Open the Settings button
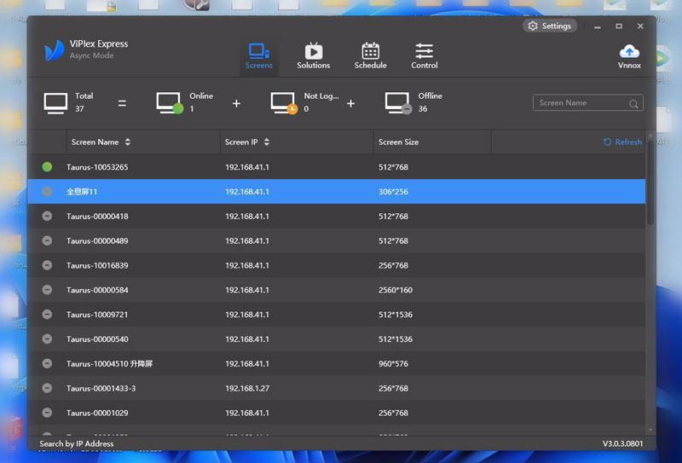682x463 pixels. pyautogui.click(x=550, y=26)
